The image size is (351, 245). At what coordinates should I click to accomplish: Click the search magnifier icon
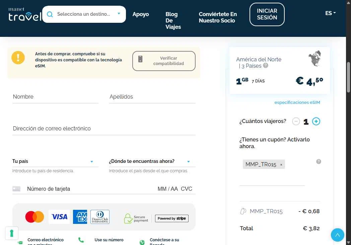[x=50, y=14]
